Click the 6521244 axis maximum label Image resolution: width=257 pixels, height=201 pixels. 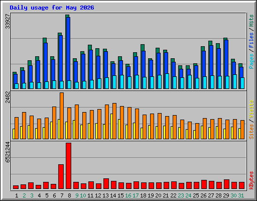click(x=8, y=152)
